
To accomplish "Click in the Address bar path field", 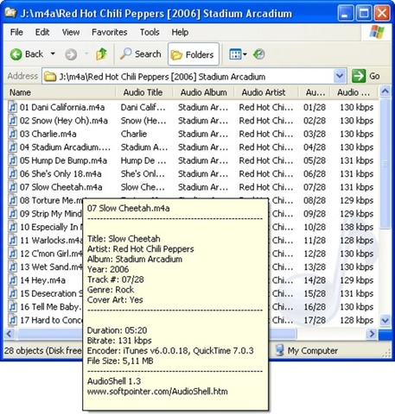I will 188,77.
